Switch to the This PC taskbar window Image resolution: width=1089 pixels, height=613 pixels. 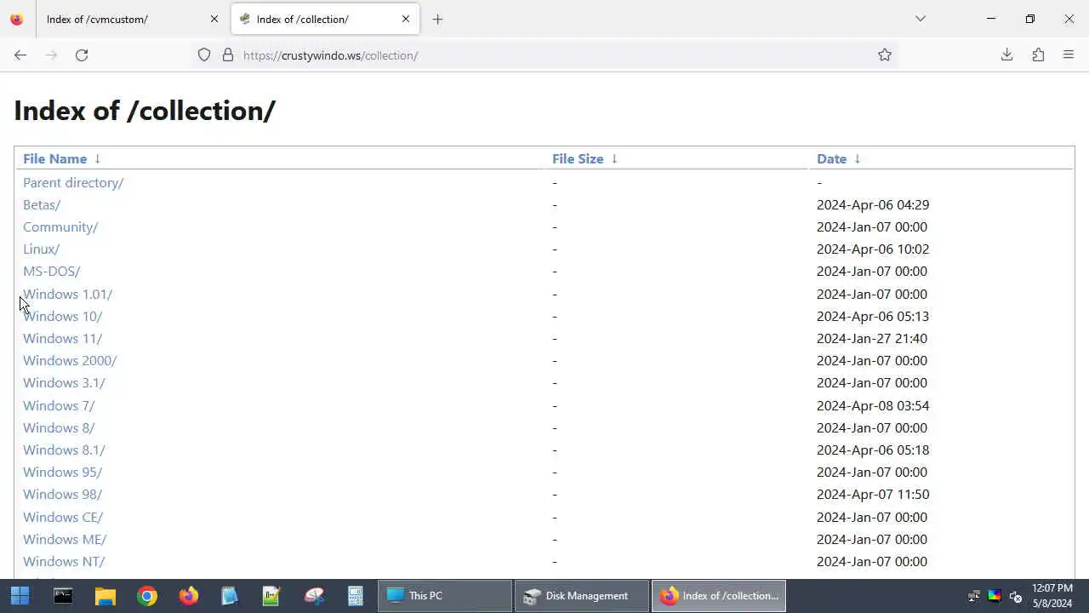coord(445,596)
